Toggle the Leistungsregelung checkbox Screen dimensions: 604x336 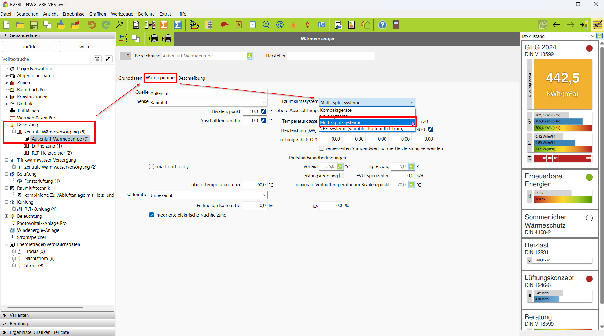point(342,176)
